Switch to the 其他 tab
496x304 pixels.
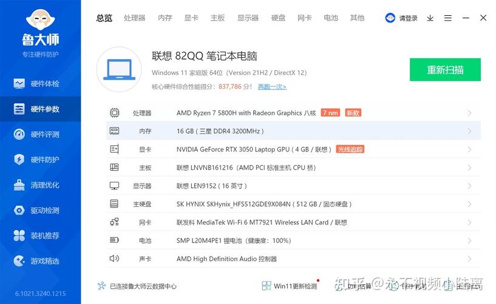(357, 18)
